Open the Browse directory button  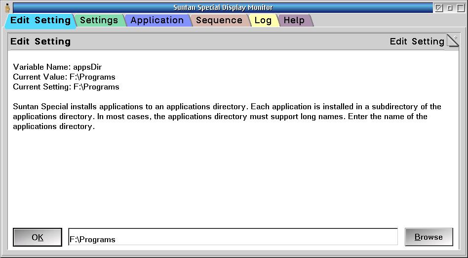coord(429,237)
